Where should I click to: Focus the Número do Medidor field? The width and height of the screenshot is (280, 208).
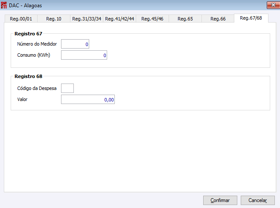pyautogui.click(x=75, y=44)
